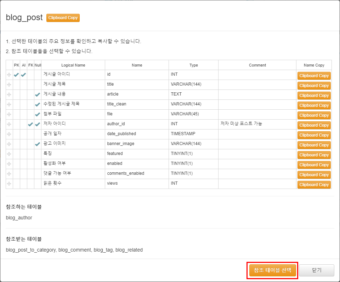Click the move handle on the title row
This screenshot has width=340, height=282.
tap(9, 85)
